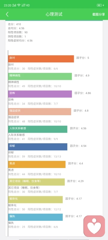Tap the purple 恐怖 bar

click(40, 94)
